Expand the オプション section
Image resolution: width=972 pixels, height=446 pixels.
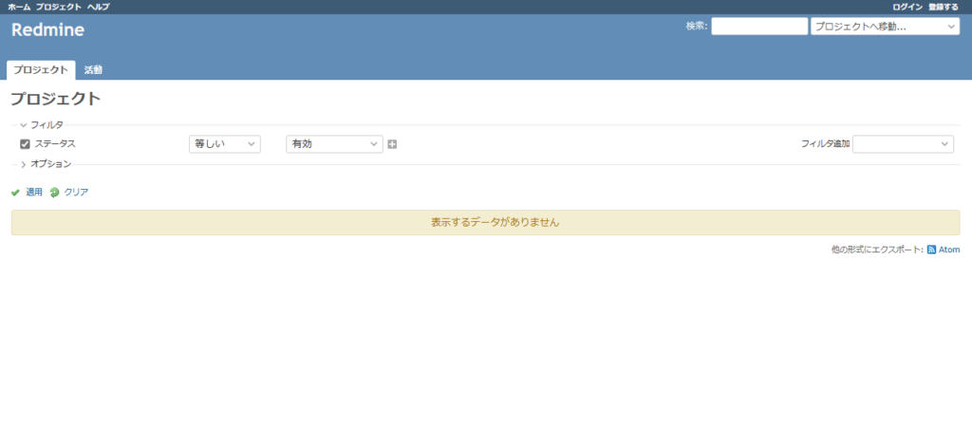pos(46,164)
